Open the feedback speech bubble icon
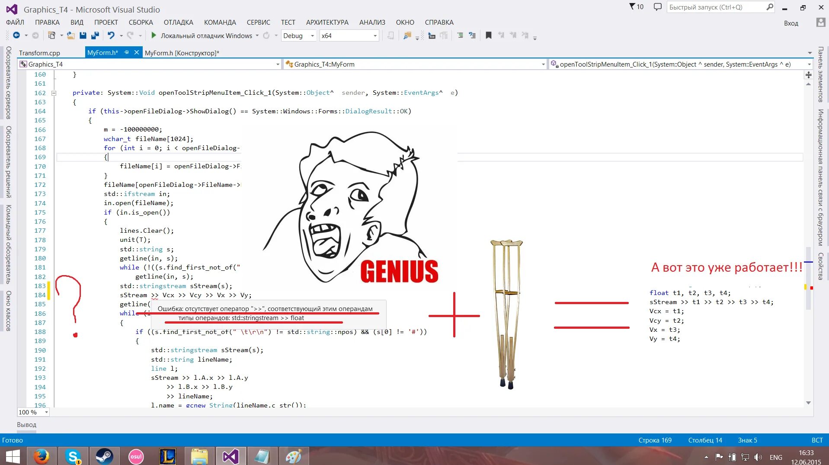Image resolution: width=829 pixels, height=465 pixels. coord(658,7)
